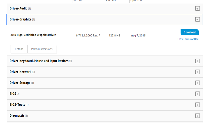
Task: Click Driver-Keyboard, Mouse and Input Devices heading
Action: coord(39,61)
